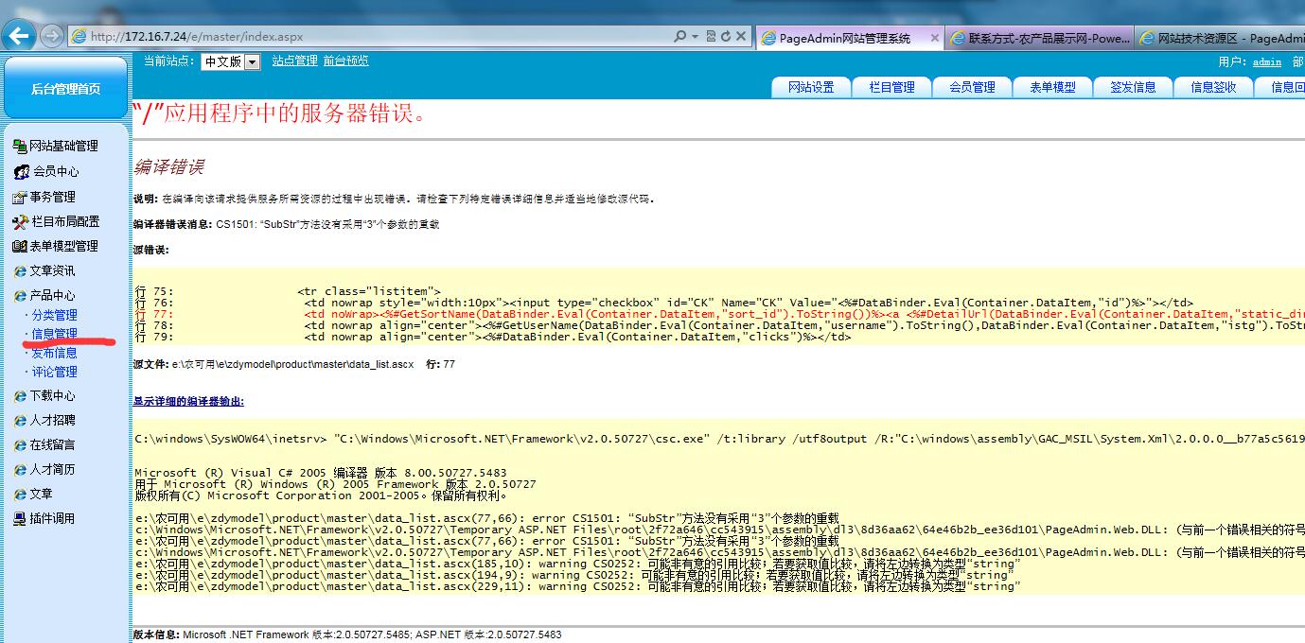Click the browser back arrow button
This screenshot has height=643, width=1305.
coord(20,37)
